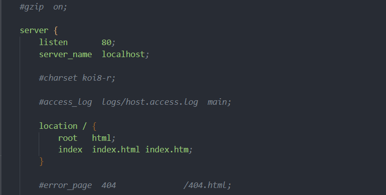Image resolution: width=386 pixels, height=195 pixels.
Task: Click the port value '80;'
Action: [108, 43]
